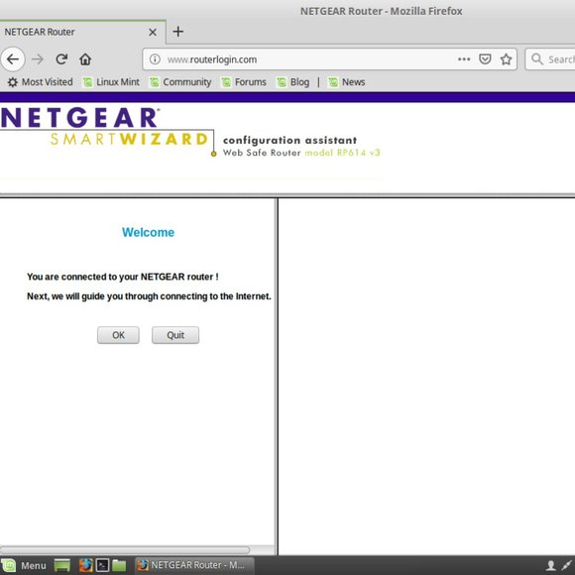Click the gear icon of Most Visited

13,82
